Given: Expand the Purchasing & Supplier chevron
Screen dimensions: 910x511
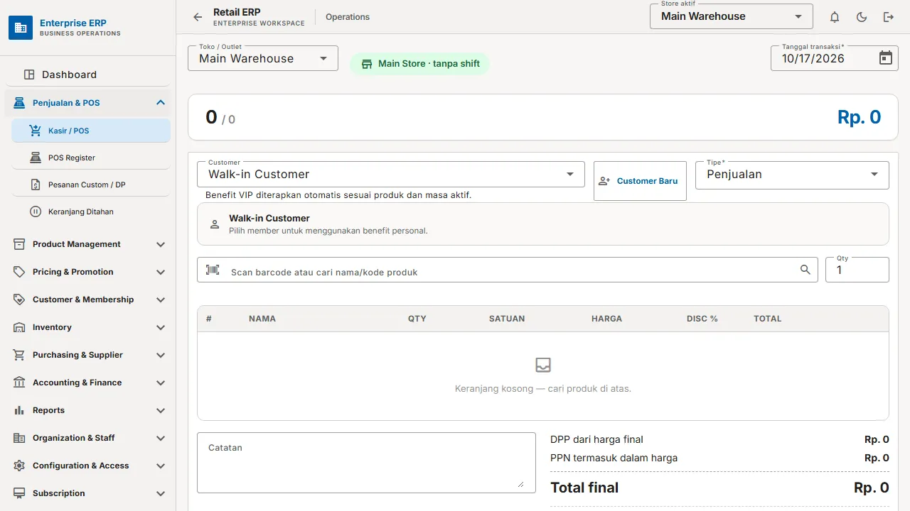Looking at the screenshot, I should coord(161,355).
